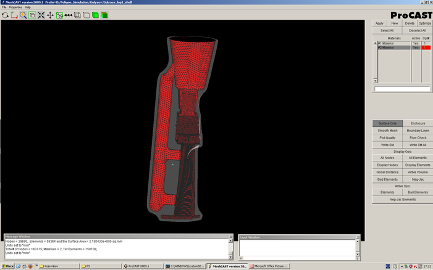Viewport: 433px width, 270px height.
Task: Click the fit-to-screen crossed arrows icon
Action: pos(41,15)
